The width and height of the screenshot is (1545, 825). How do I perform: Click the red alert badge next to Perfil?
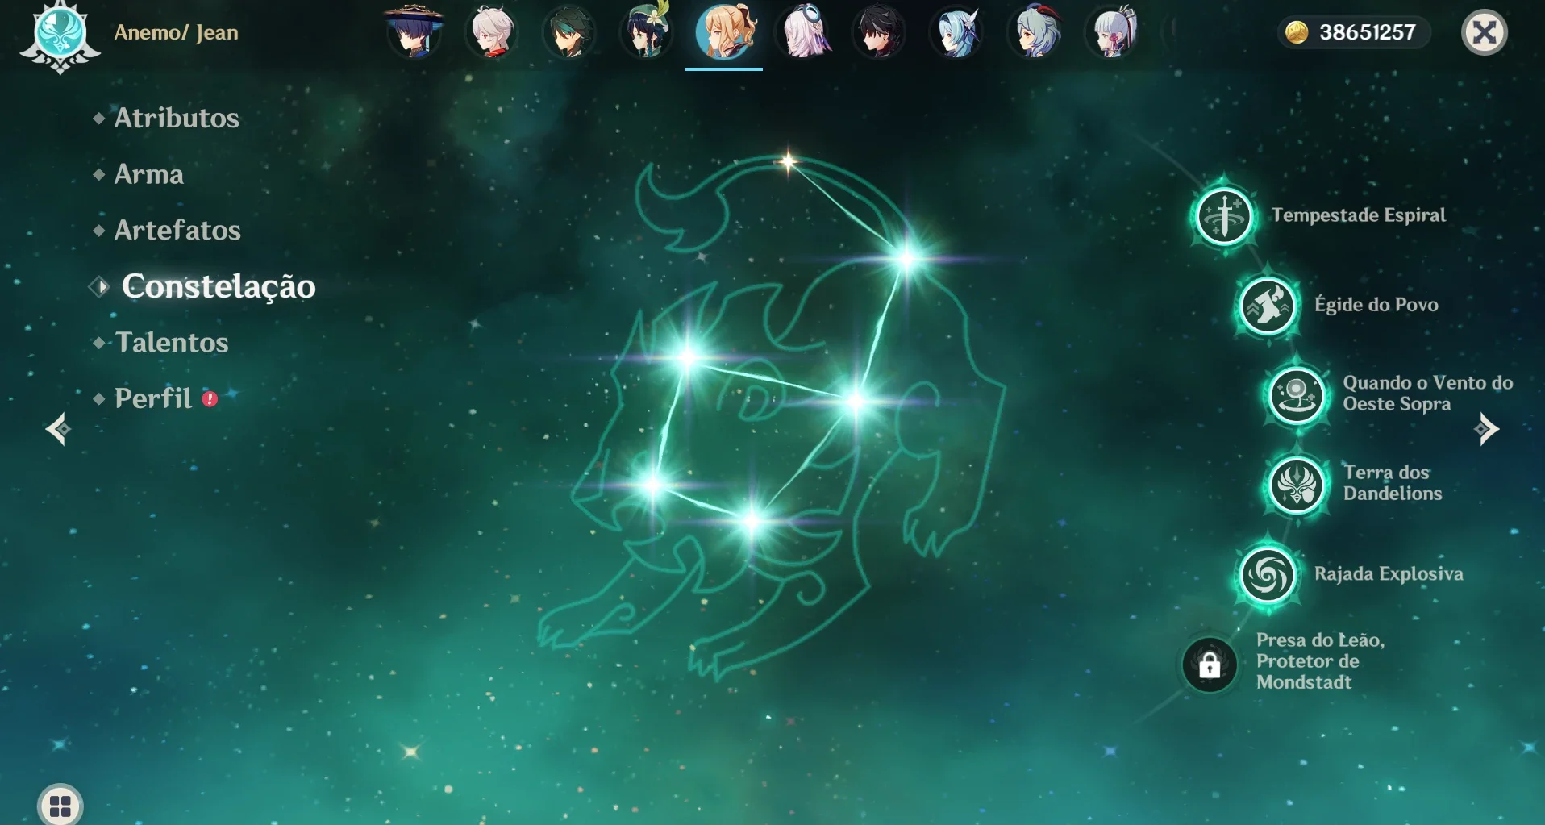click(x=210, y=398)
